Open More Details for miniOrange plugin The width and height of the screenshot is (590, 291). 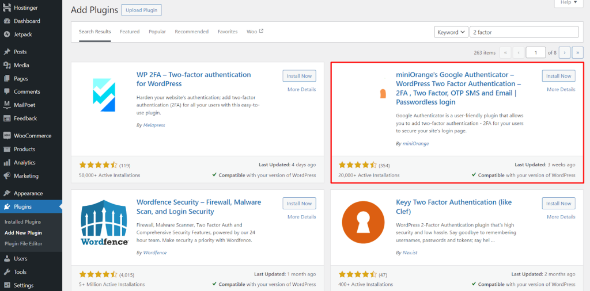coord(561,89)
